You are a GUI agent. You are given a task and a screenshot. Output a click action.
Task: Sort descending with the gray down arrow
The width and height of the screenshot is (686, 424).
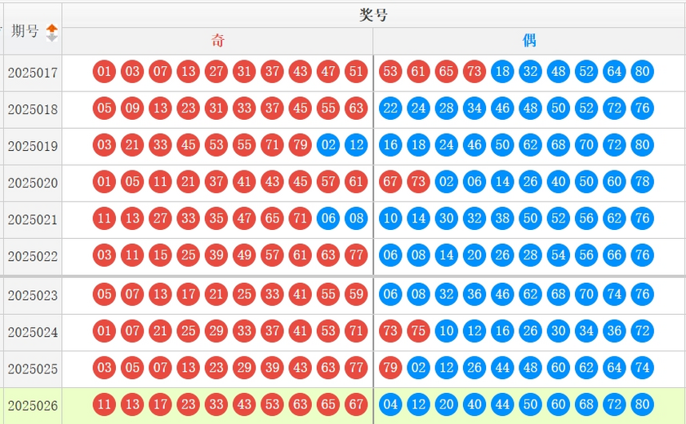click(x=52, y=38)
